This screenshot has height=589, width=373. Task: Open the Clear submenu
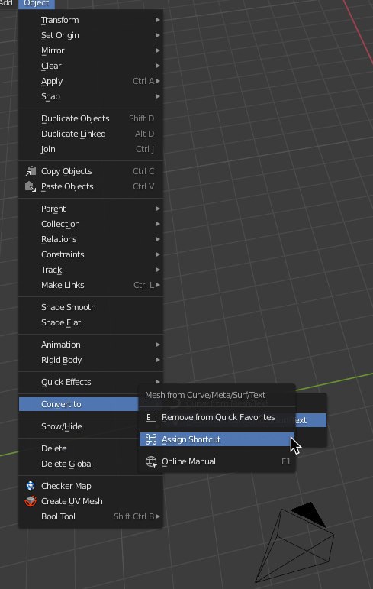(x=91, y=66)
